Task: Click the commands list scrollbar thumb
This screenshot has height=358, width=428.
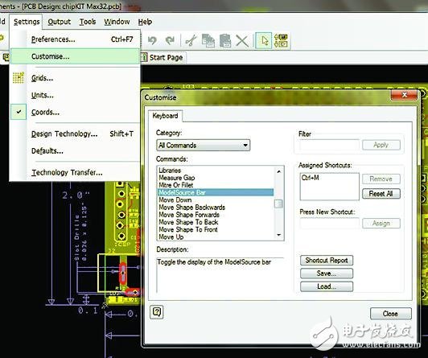Action: point(278,204)
